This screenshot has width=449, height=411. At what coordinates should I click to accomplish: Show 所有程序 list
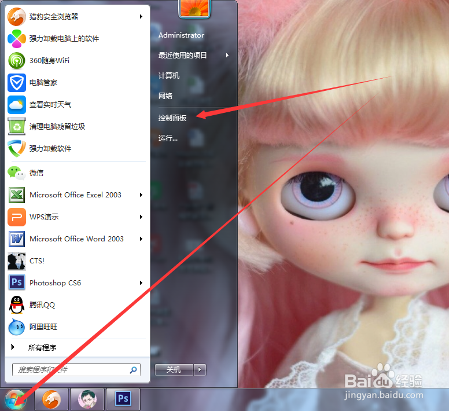click(42, 348)
